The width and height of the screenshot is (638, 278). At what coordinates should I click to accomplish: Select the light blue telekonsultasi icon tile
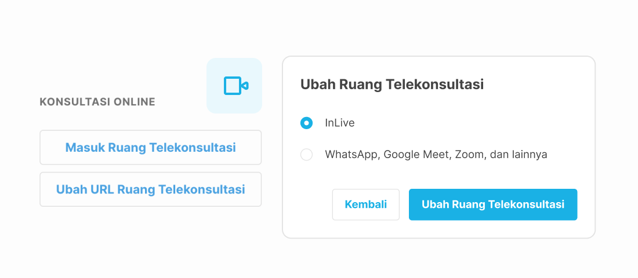click(234, 86)
